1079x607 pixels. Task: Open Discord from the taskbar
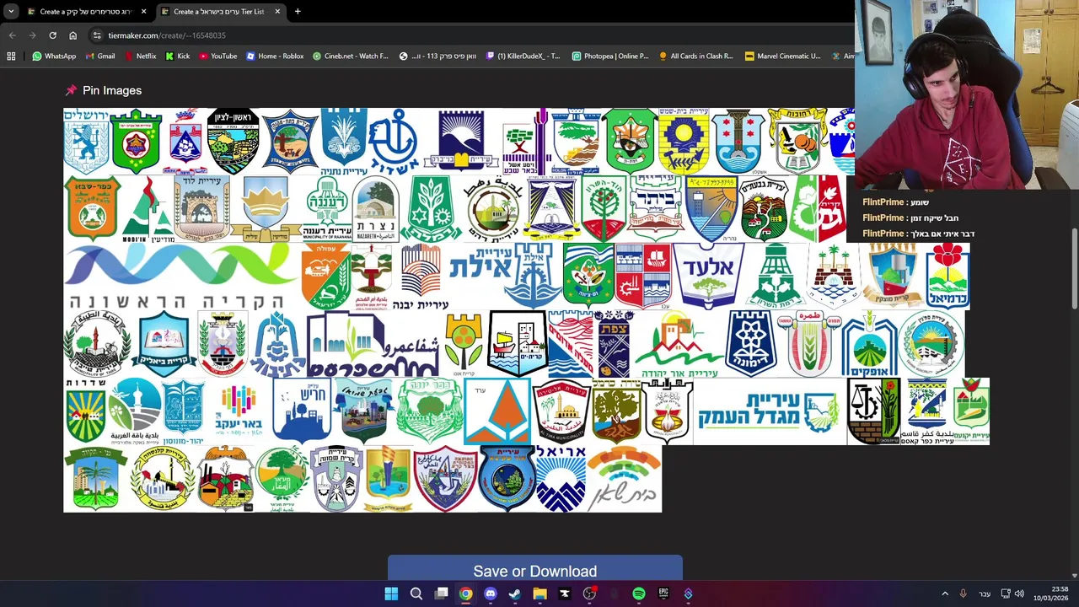(491, 594)
